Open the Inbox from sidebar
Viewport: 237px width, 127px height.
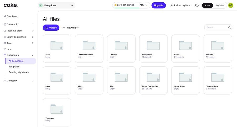pos(10,49)
